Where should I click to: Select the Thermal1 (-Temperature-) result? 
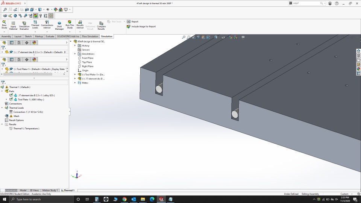coord(24,129)
